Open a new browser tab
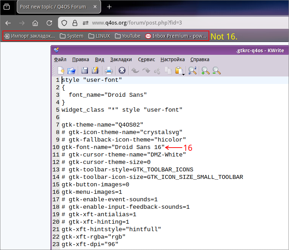 [109, 7]
